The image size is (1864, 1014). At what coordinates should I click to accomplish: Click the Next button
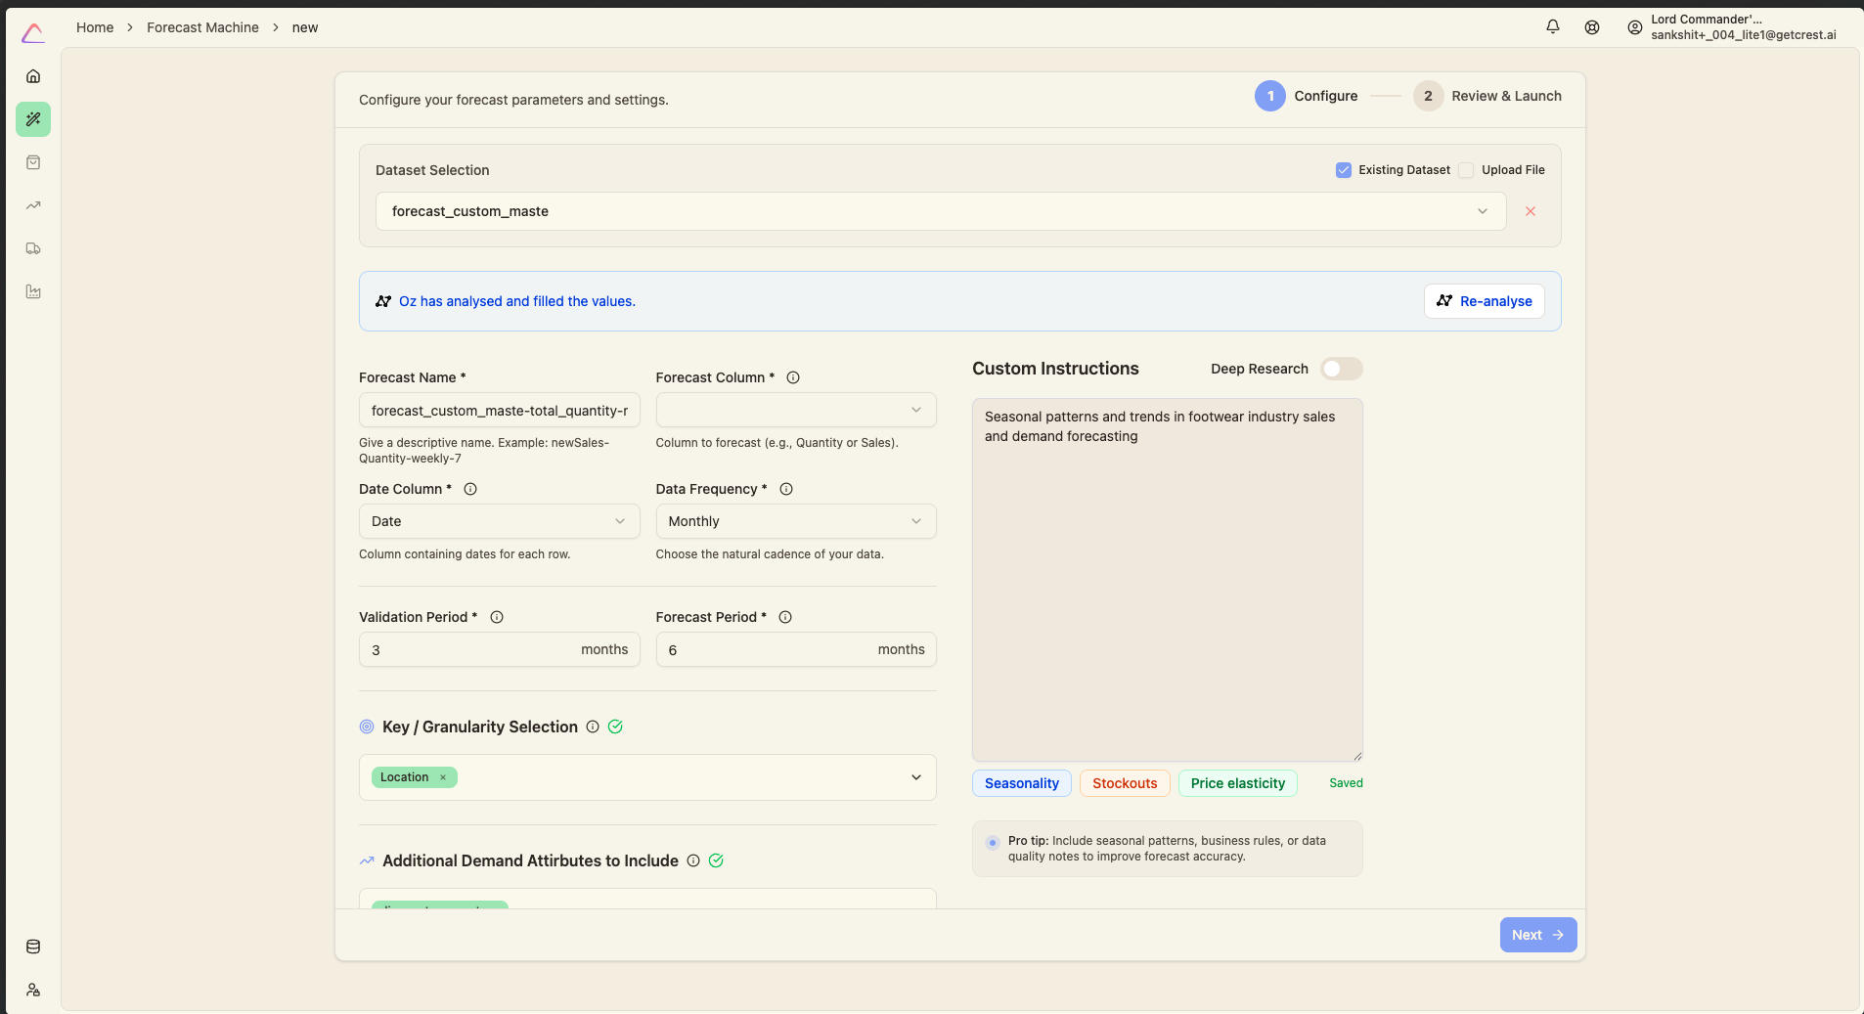point(1538,935)
